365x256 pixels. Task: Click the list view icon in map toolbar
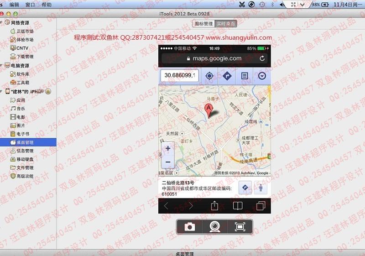tap(245, 76)
